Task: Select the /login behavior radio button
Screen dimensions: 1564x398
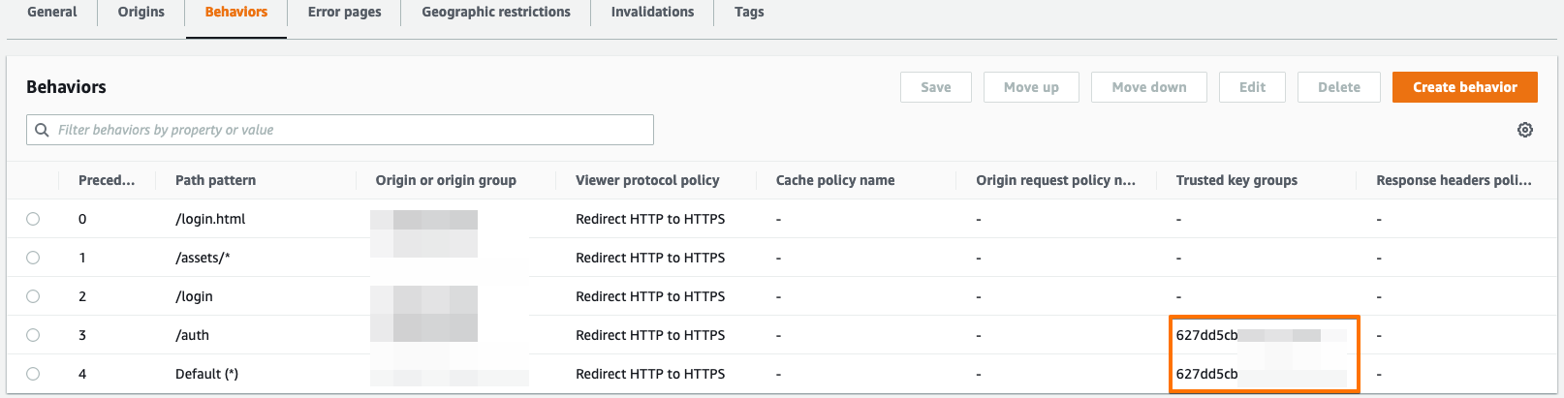Action: pyautogui.click(x=33, y=296)
